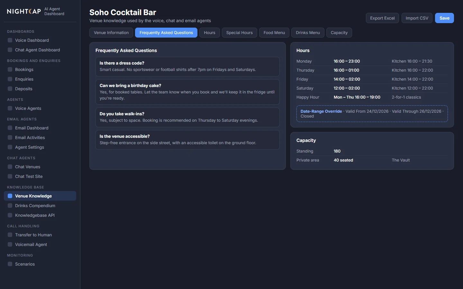
Task: Select the Chat Test Site icon
Action: coord(10,176)
